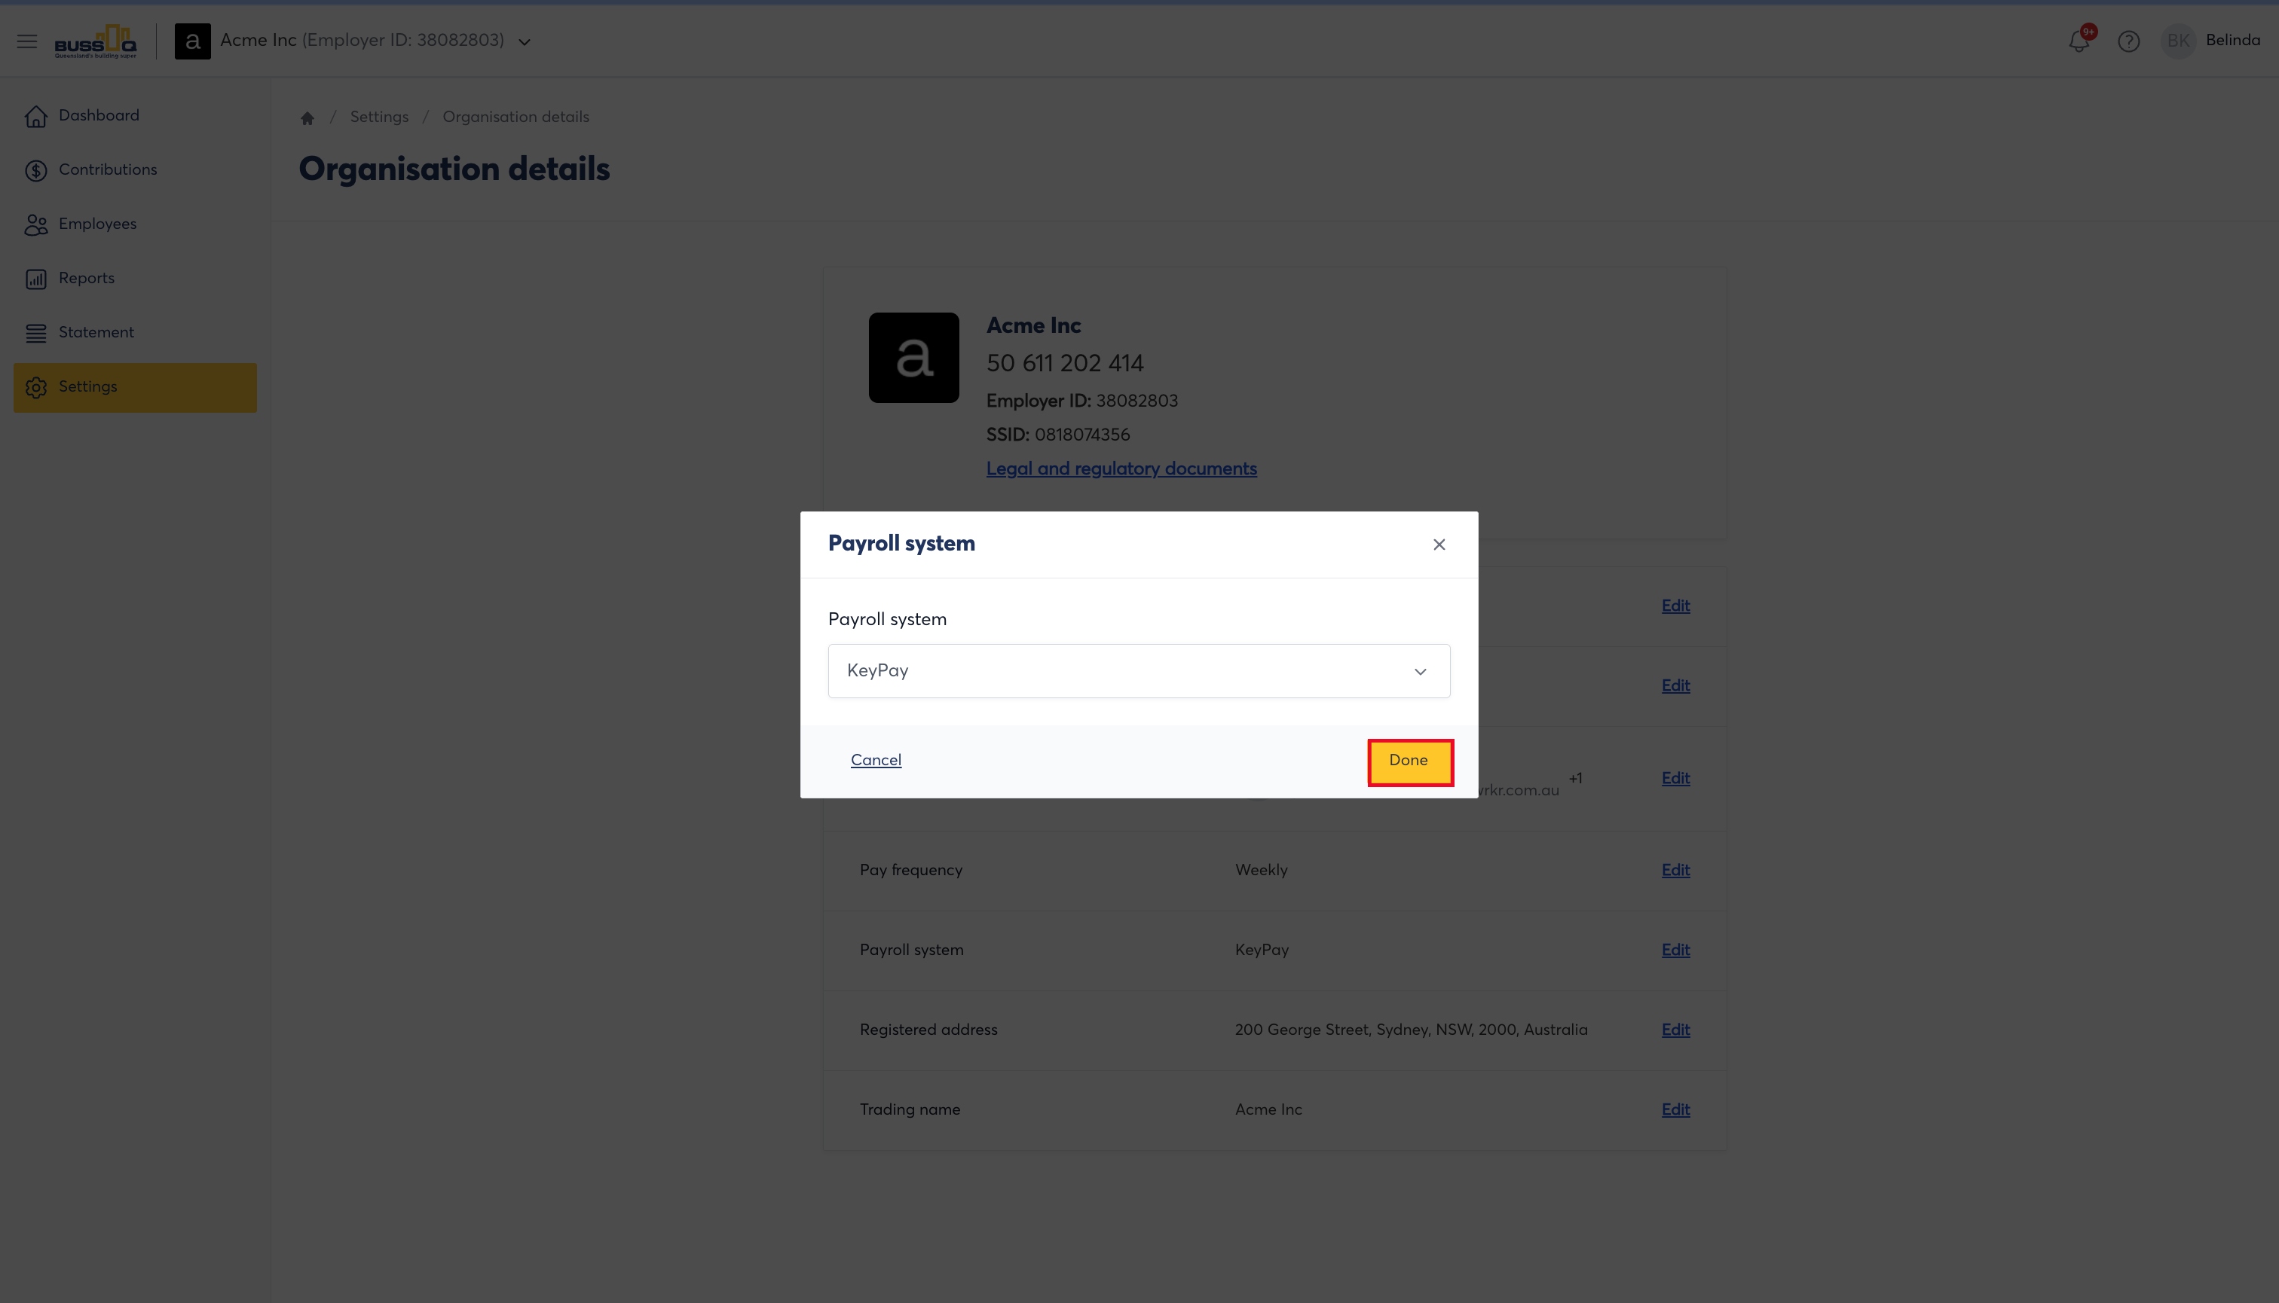Open Statement in the sidebar
Screen dimensions: 2279x1303
(x=135, y=333)
